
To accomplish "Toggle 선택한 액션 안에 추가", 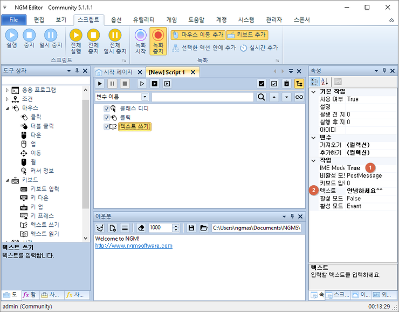I will [204, 48].
